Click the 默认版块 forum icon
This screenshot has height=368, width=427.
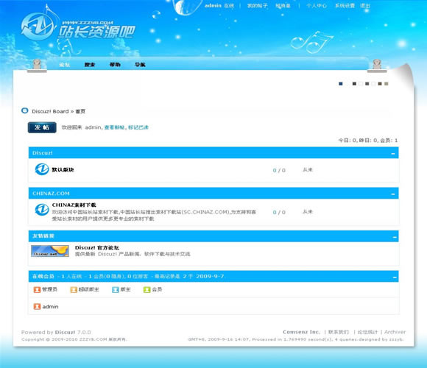(42, 169)
